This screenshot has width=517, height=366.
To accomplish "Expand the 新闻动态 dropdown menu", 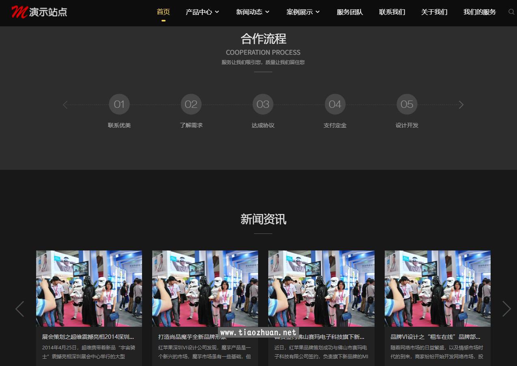I will tap(252, 12).
